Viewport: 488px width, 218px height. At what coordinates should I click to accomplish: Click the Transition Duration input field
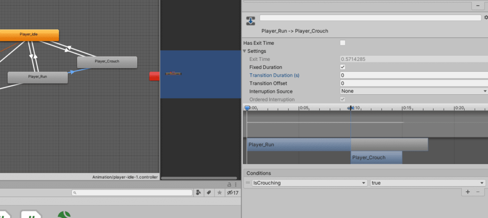(414, 75)
